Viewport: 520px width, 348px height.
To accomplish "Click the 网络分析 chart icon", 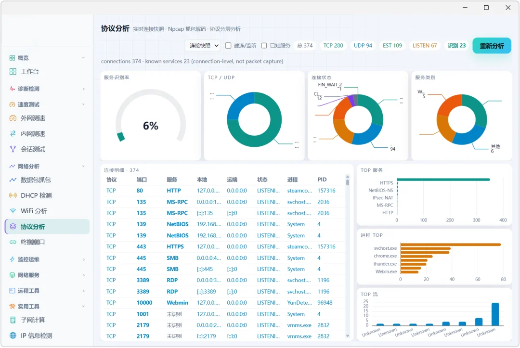I will coord(12,167).
